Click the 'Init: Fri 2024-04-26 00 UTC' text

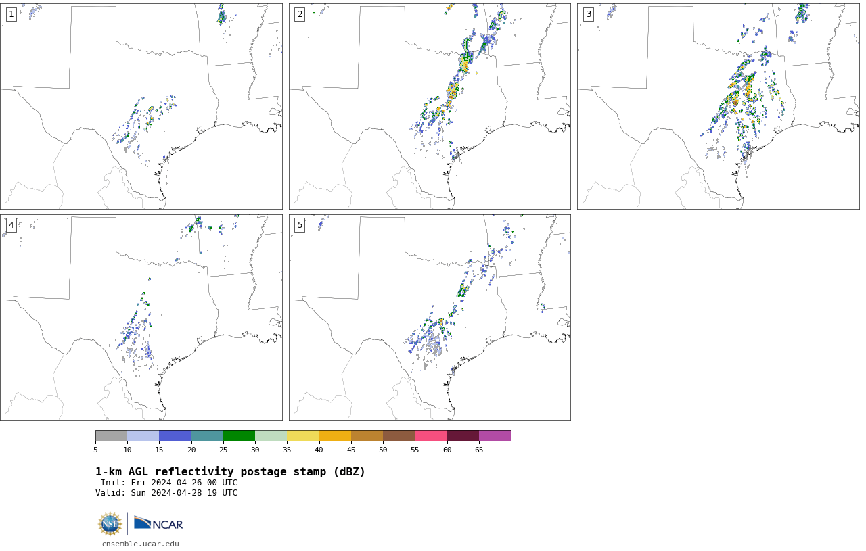click(169, 483)
